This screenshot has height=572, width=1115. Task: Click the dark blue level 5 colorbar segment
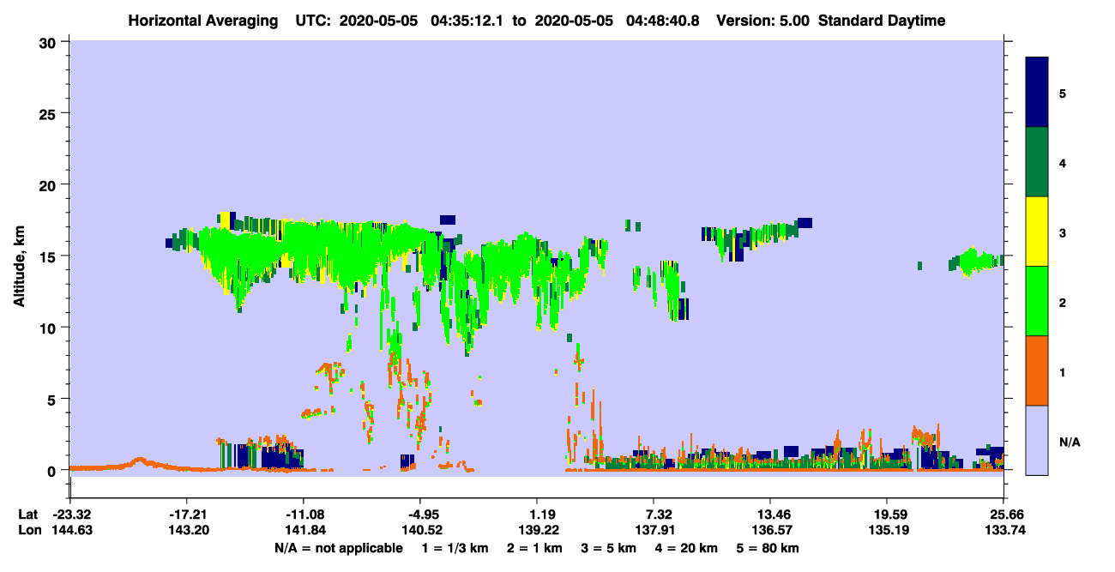coord(1037,93)
